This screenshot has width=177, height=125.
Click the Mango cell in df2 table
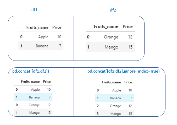112,47
